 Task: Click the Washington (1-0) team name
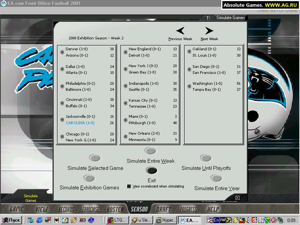[207, 83]
